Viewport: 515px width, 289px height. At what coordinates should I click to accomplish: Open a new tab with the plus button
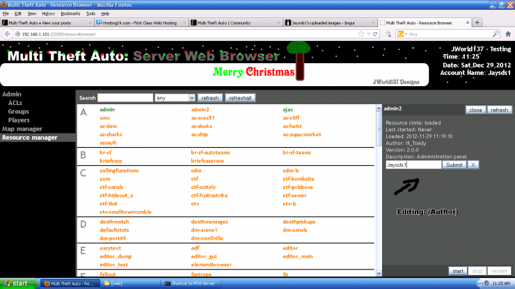[477, 23]
